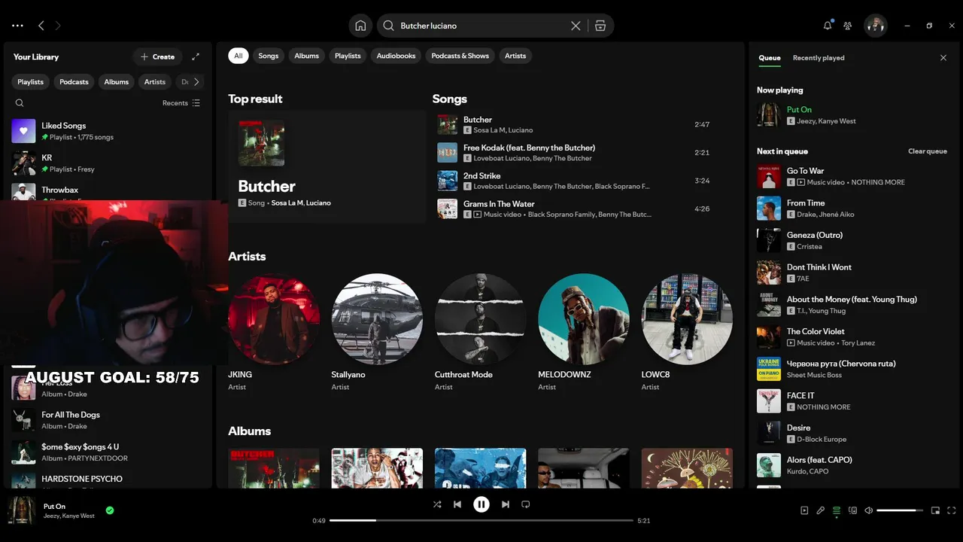Play Go To War from queue

pyautogui.click(x=854, y=176)
